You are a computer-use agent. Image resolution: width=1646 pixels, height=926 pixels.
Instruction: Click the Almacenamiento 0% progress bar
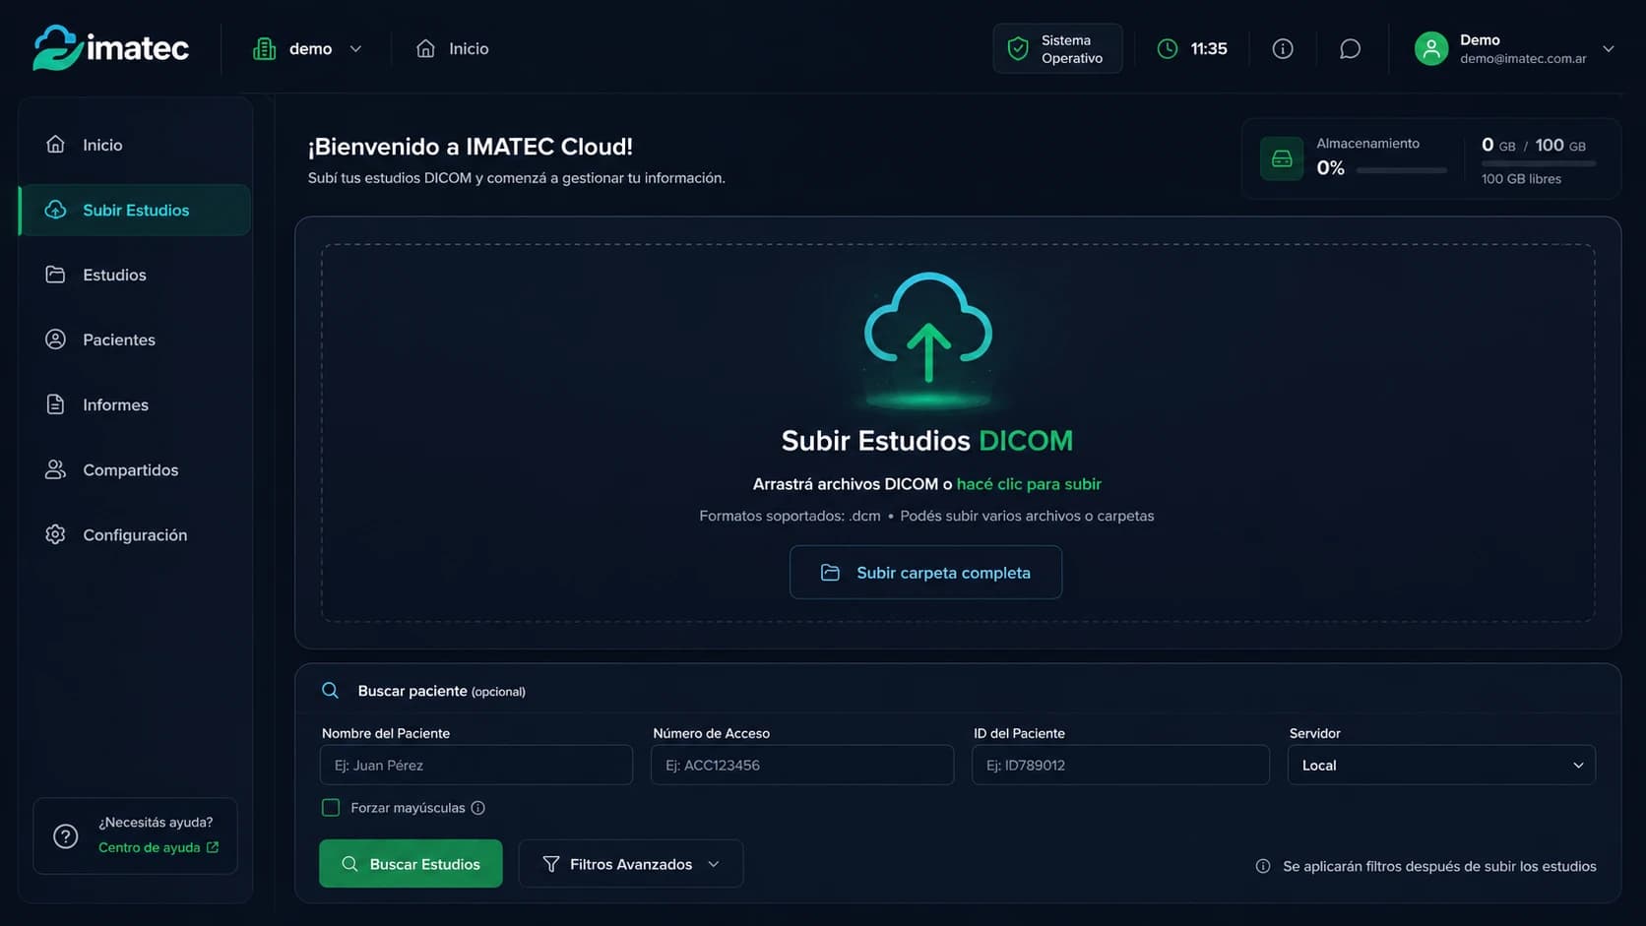[x=1402, y=170]
